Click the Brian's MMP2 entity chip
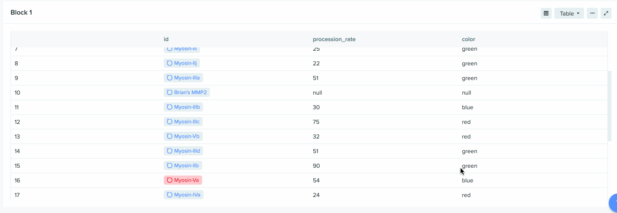Viewport: 617px width, 213px height. coord(187,92)
